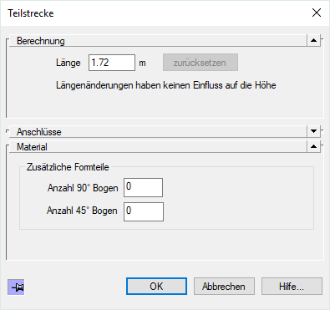Close the Teilstrecke dialog
This screenshot has height=310, width=330.
(x=317, y=13)
